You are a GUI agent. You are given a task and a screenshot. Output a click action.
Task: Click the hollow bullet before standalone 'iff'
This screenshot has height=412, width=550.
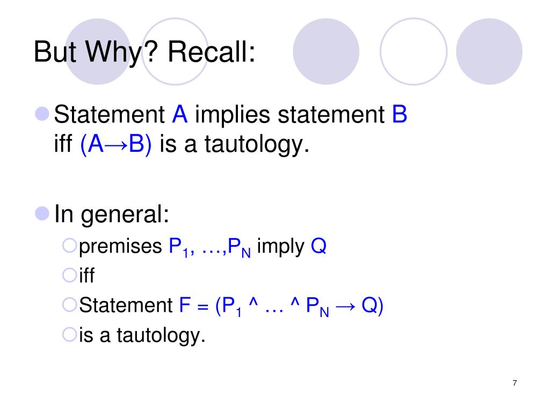[x=69, y=275]
